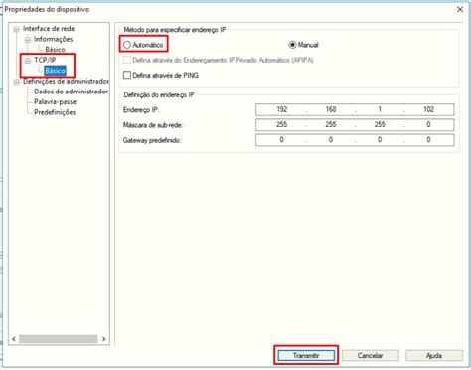Select Básico under Informações
The height and width of the screenshot is (370, 471).
pos(55,50)
